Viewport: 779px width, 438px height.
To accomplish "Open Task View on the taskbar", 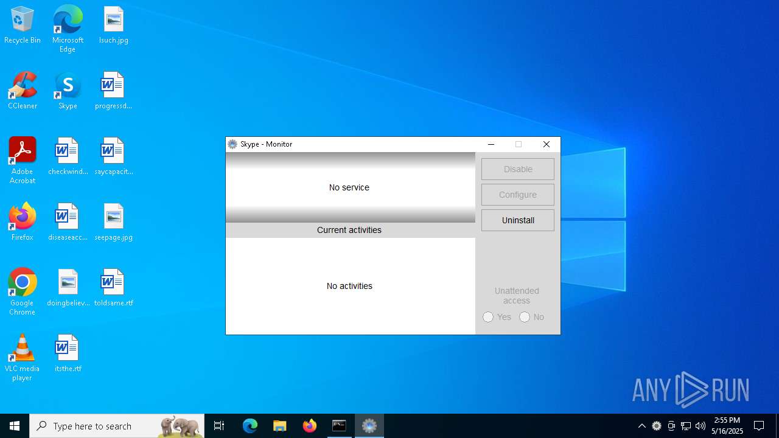I will pyautogui.click(x=219, y=426).
